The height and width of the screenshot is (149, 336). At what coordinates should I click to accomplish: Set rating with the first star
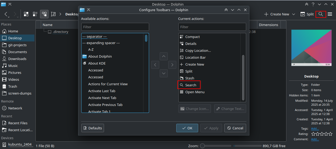[313, 134]
